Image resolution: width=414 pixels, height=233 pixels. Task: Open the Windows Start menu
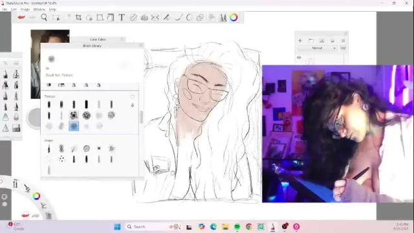[117, 227]
